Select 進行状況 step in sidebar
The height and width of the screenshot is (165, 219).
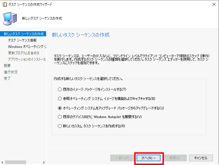11,72
